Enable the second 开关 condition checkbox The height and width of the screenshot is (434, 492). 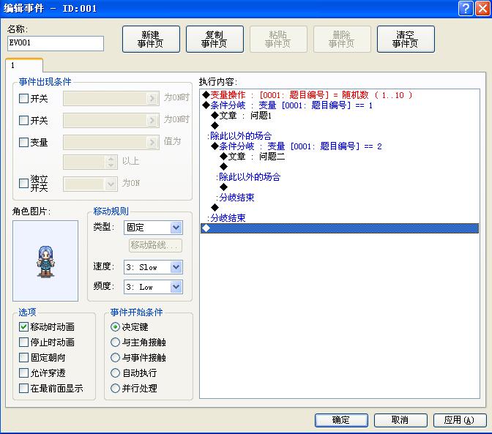(24, 121)
